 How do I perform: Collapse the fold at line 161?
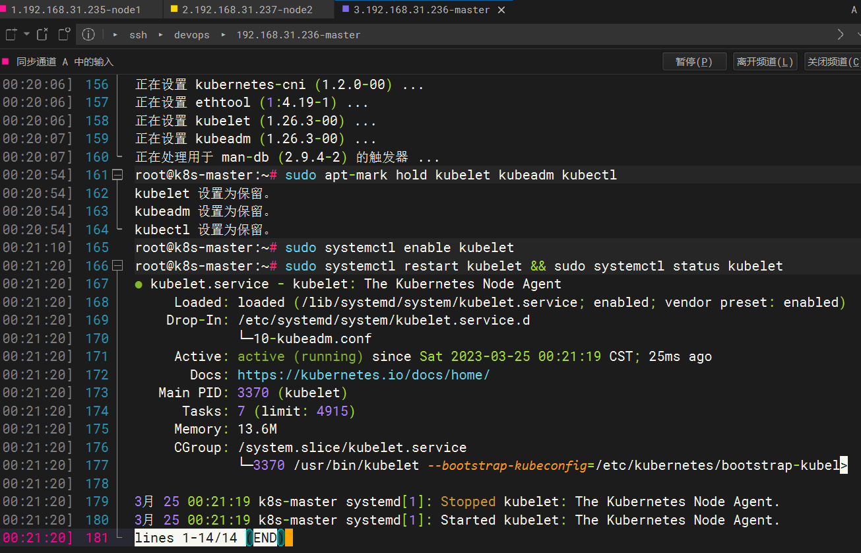point(117,175)
